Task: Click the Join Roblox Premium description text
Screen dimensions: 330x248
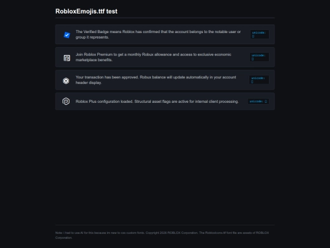Action: (153, 57)
